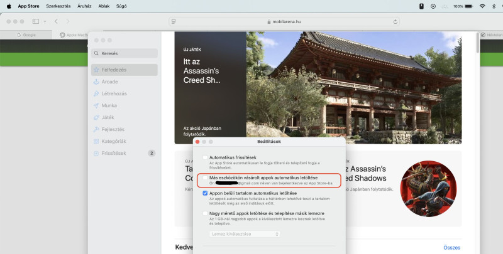Click the Appon belüli tartalom automatikus letöltése label
Image resolution: width=503 pixels, height=254 pixels.
click(x=253, y=193)
